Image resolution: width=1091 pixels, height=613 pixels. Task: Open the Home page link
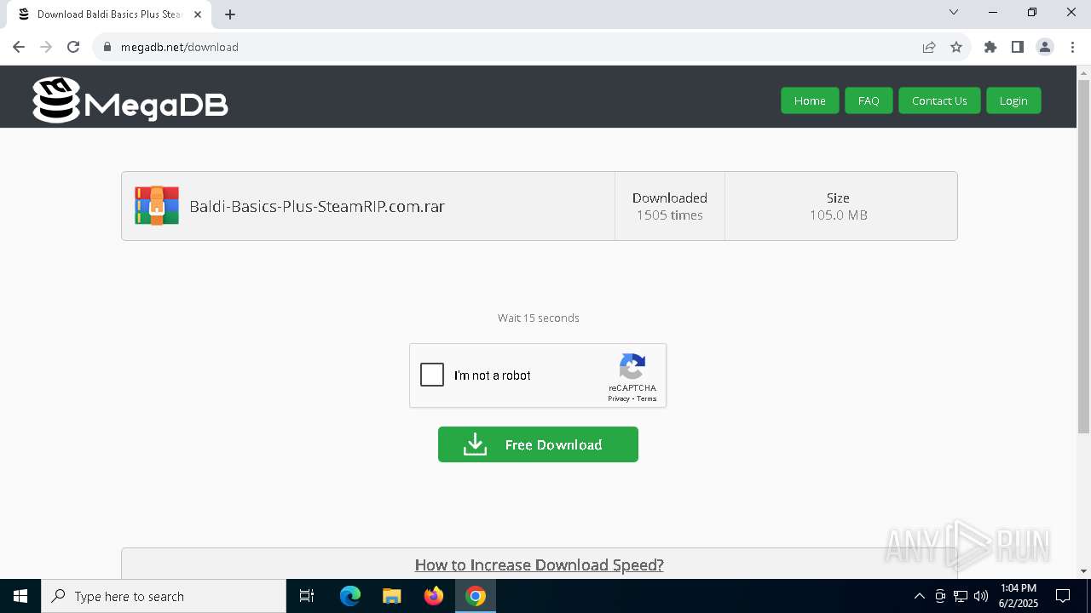810,100
